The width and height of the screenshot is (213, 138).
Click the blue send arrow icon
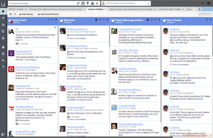click(x=97, y=3)
